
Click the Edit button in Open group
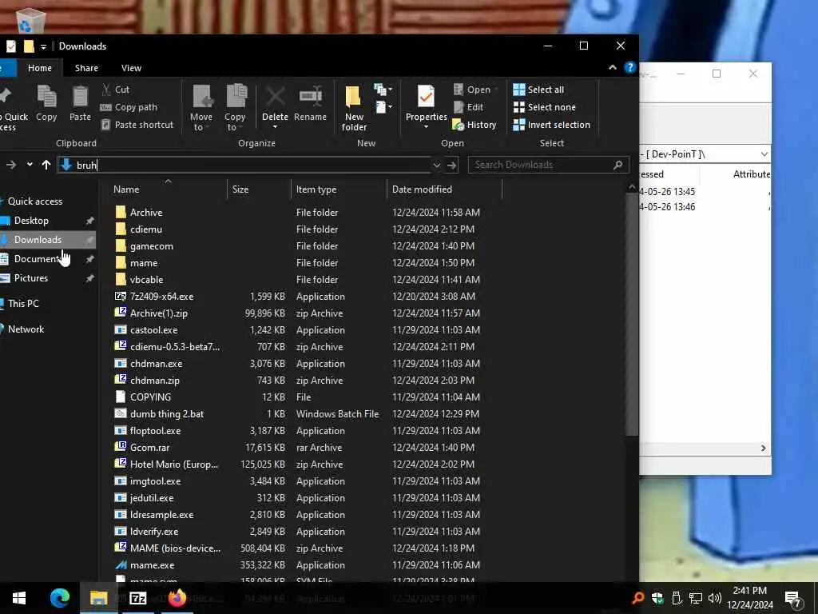468,107
